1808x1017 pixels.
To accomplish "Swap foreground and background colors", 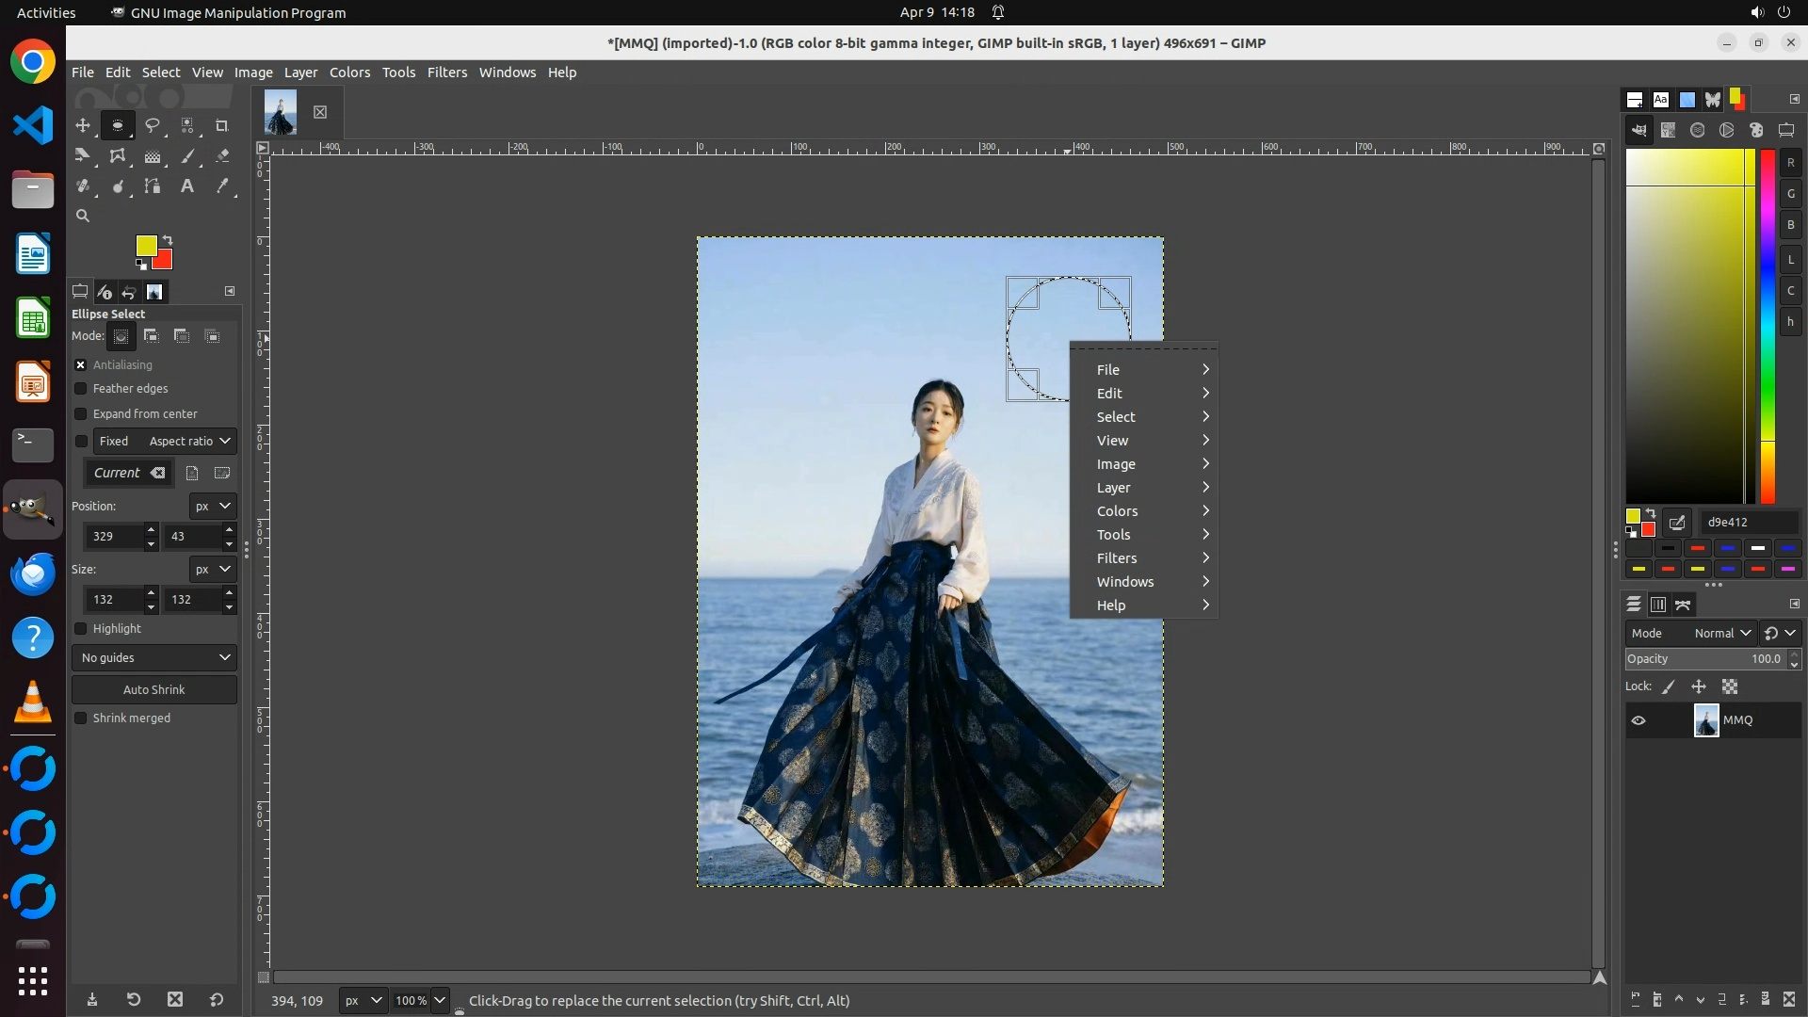I will coord(168,240).
